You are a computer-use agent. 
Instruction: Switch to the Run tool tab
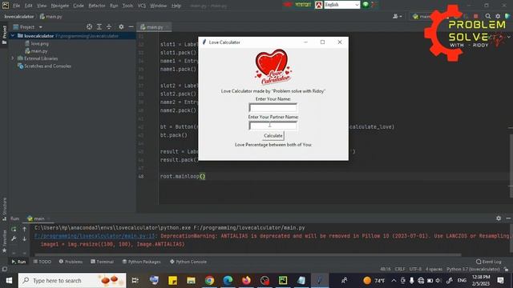[x=18, y=262]
